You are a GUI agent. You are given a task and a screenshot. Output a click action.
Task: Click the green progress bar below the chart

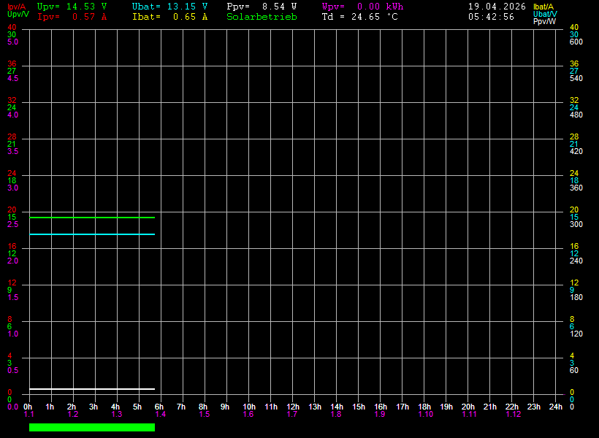coord(91,427)
